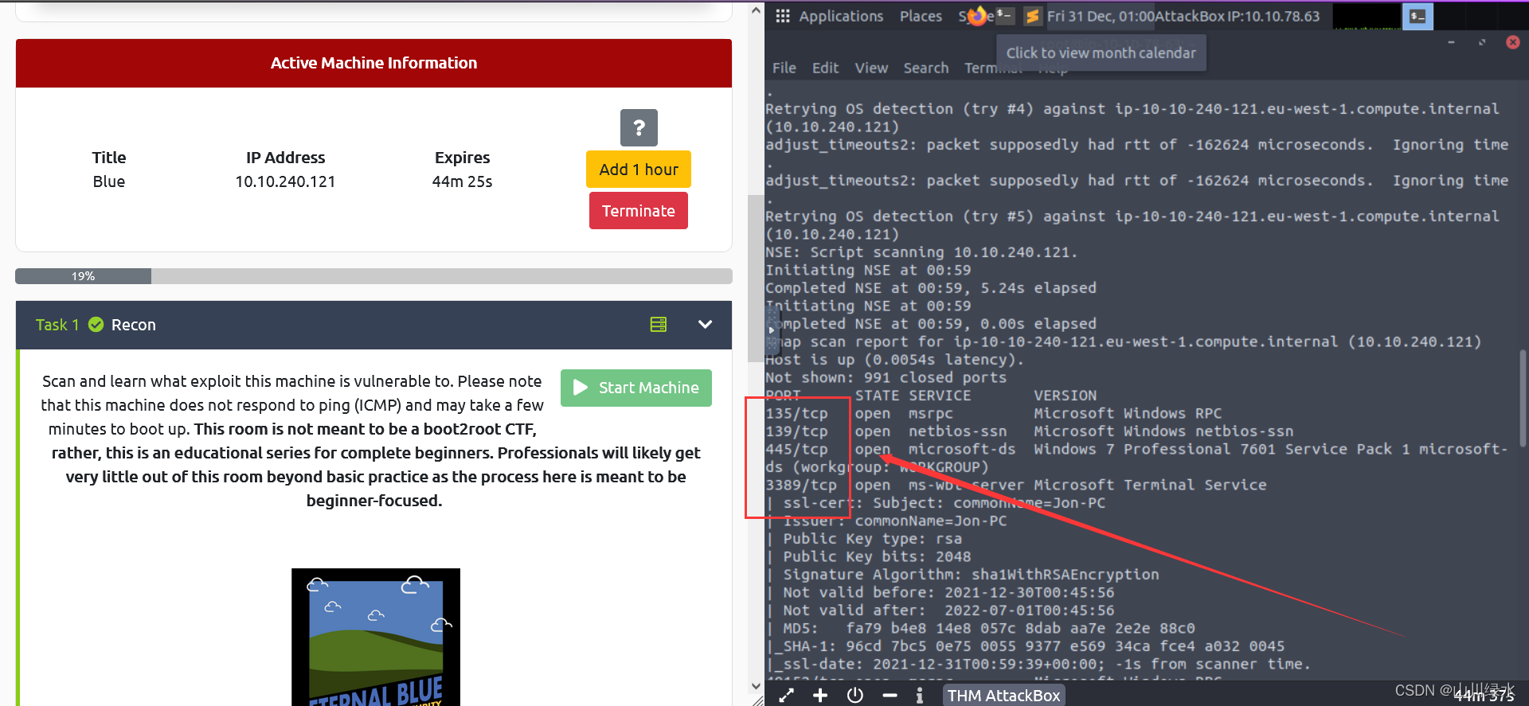Click the plus icon in AttackBox bar
The height and width of the screenshot is (706, 1529).
click(x=820, y=695)
